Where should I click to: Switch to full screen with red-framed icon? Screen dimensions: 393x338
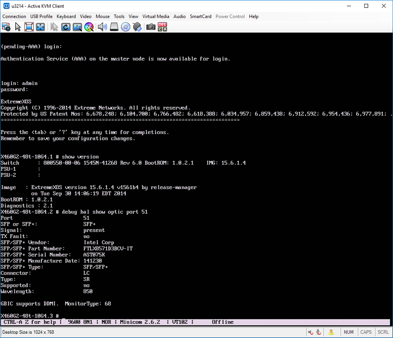coord(29,27)
